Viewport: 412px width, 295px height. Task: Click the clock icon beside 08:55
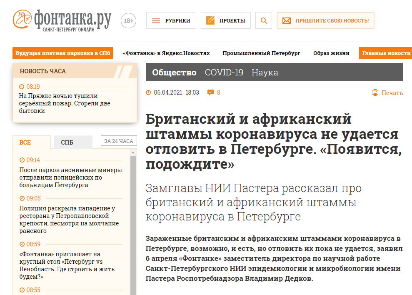22,290
